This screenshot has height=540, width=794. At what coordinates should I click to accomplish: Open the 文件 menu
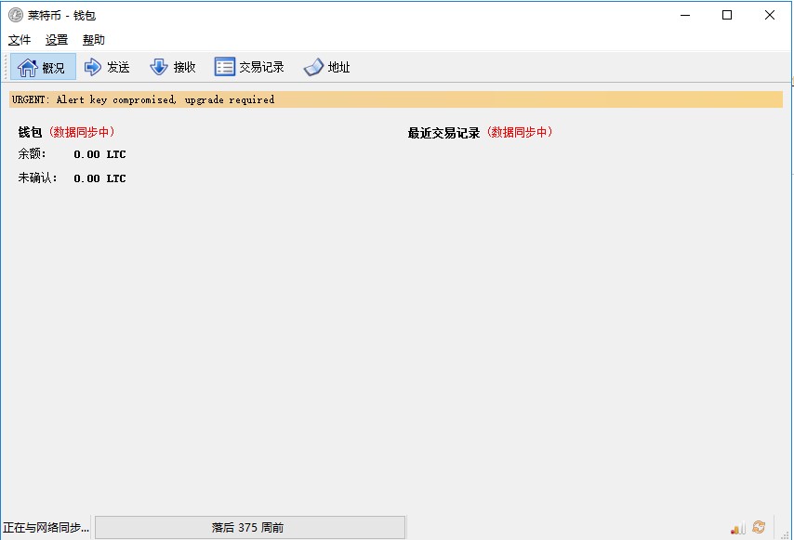tap(20, 39)
